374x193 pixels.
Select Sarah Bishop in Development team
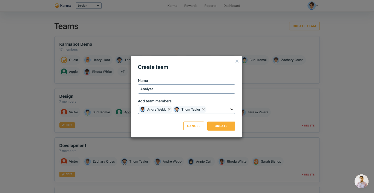(267, 162)
